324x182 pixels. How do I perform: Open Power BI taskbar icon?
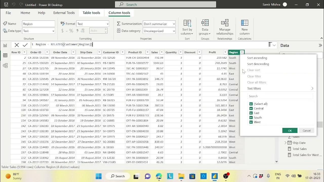215,176
